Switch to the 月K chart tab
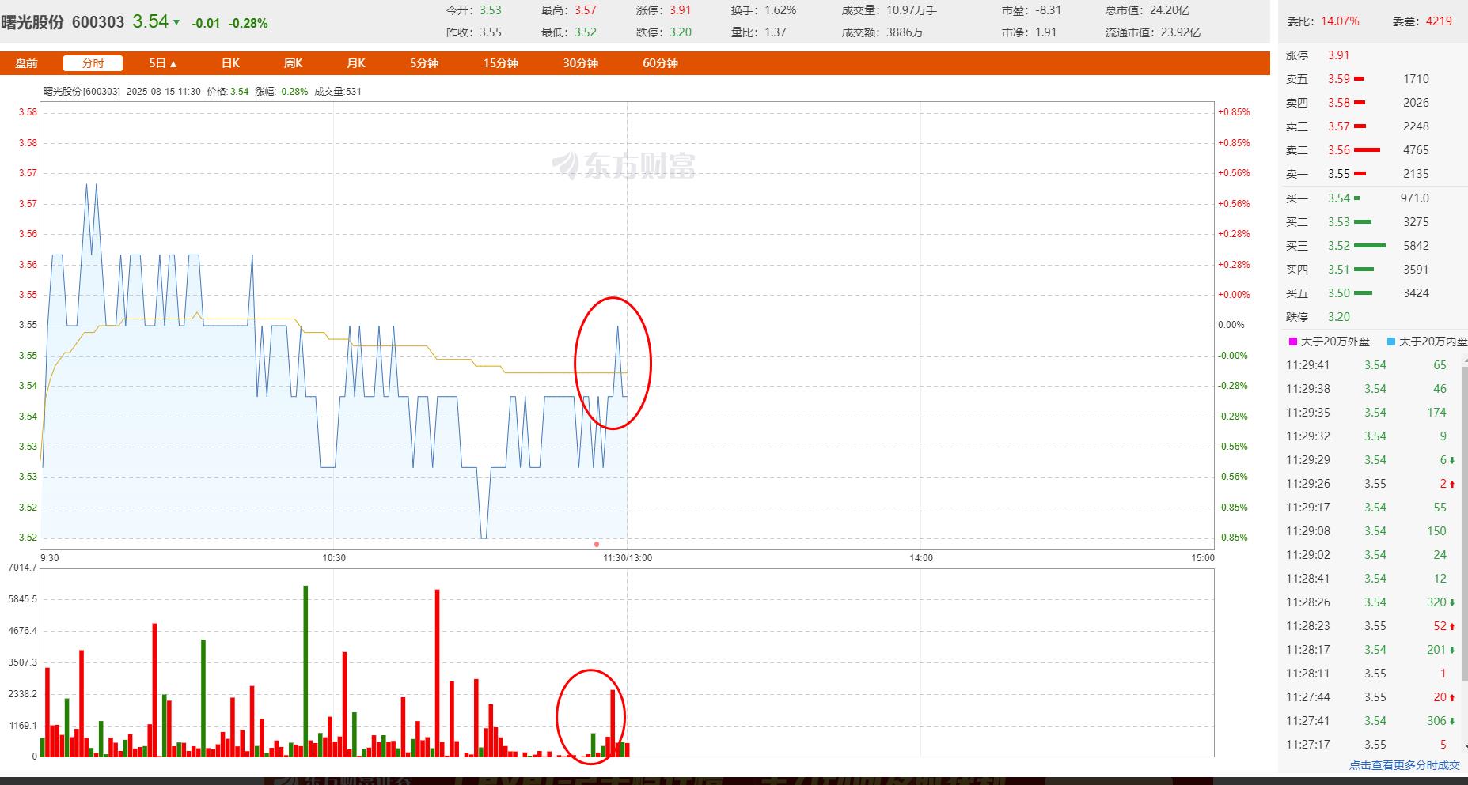The width and height of the screenshot is (1468, 785). 356,63
